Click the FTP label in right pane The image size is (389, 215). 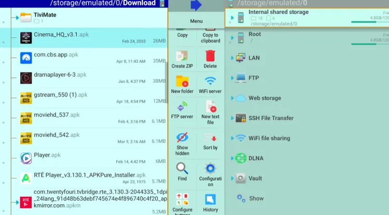tap(254, 78)
